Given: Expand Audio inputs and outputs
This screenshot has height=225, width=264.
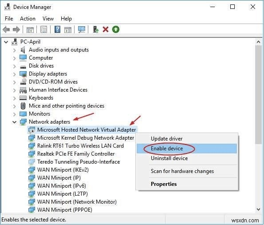Looking at the screenshot, I should click(x=15, y=50).
